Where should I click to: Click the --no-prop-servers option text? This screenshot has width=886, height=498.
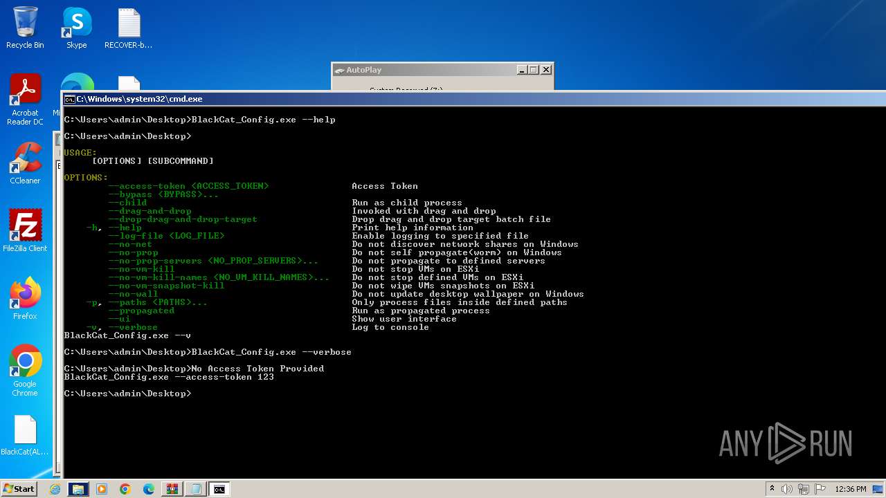coord(213,261)
